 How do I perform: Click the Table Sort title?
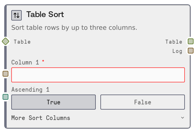(x=45, y=14)
